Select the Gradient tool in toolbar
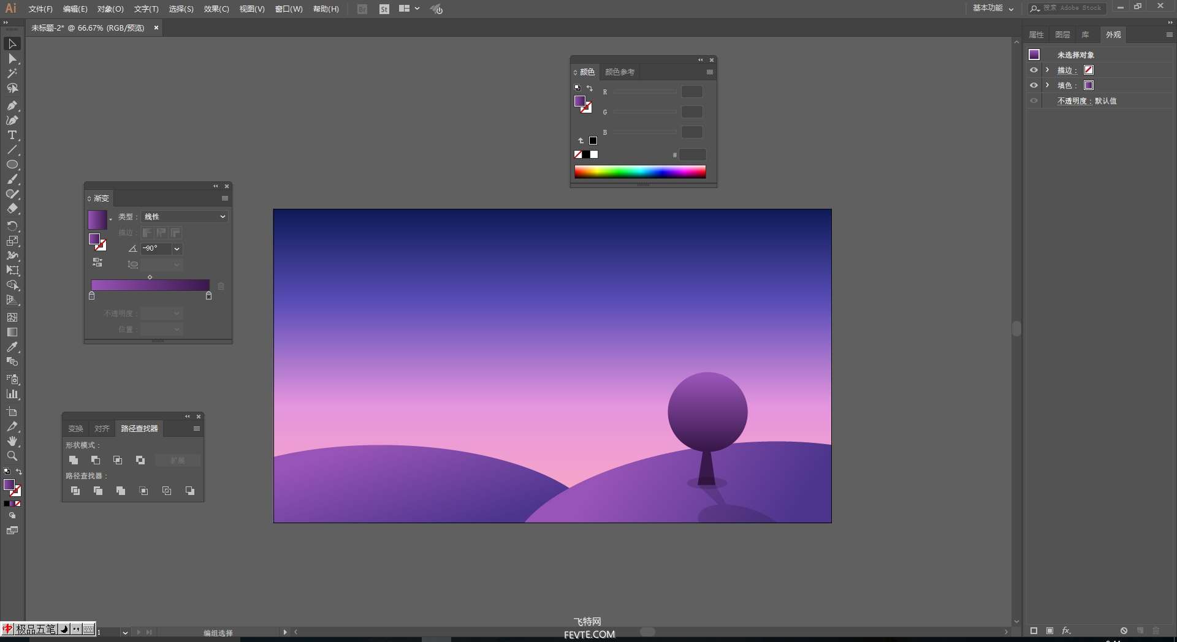 tap(12, 332)
